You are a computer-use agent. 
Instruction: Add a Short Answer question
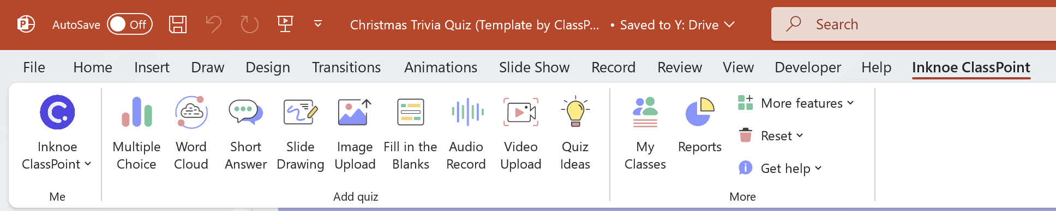[245, 133]
